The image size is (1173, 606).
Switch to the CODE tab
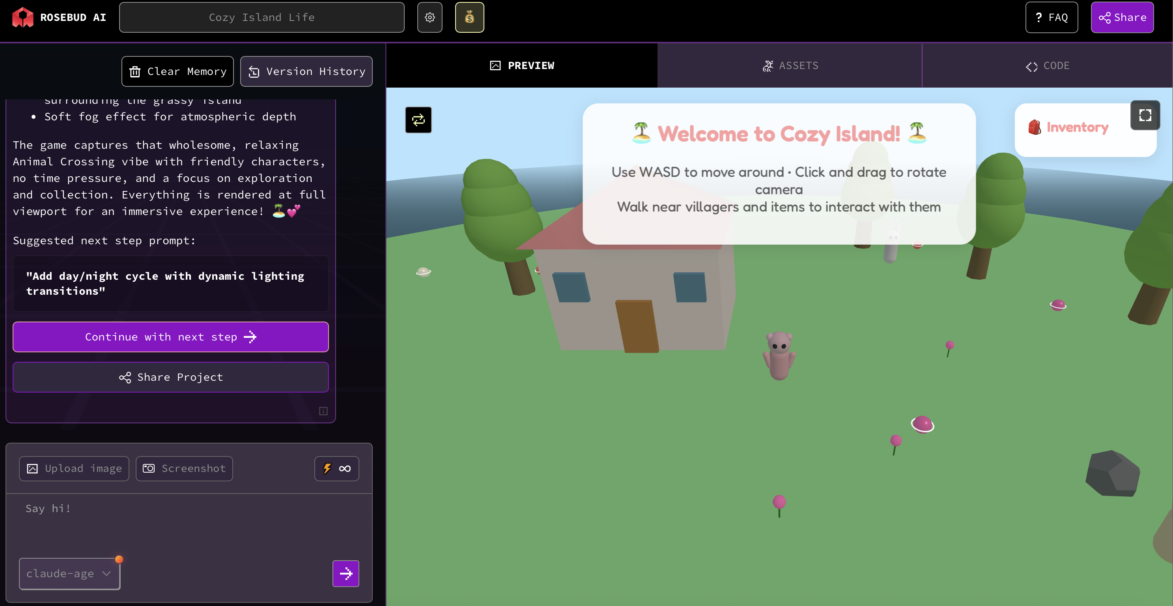pos(1047,65)
